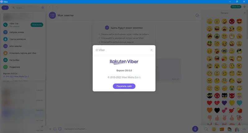Select the black heart emoji
Viewport: 248px width, 133px height.
click(x=217, y=110)
